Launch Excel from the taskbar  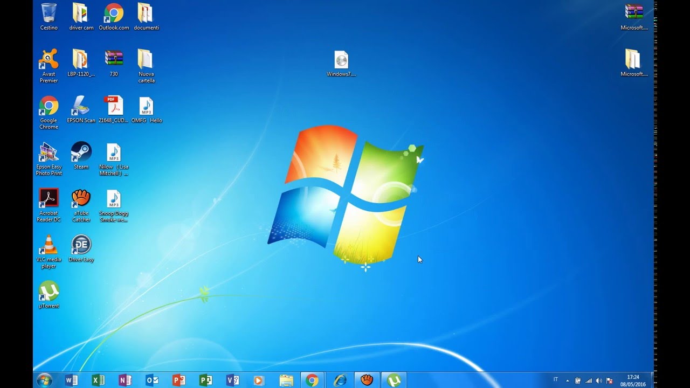[x=98, y=380]
